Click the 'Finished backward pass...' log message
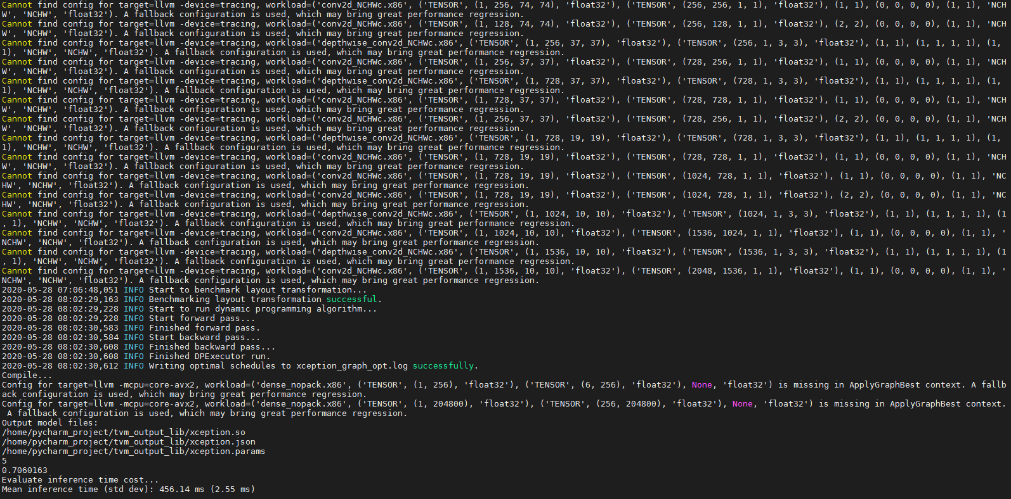1011x499 pixels. (x=212, y=347)
